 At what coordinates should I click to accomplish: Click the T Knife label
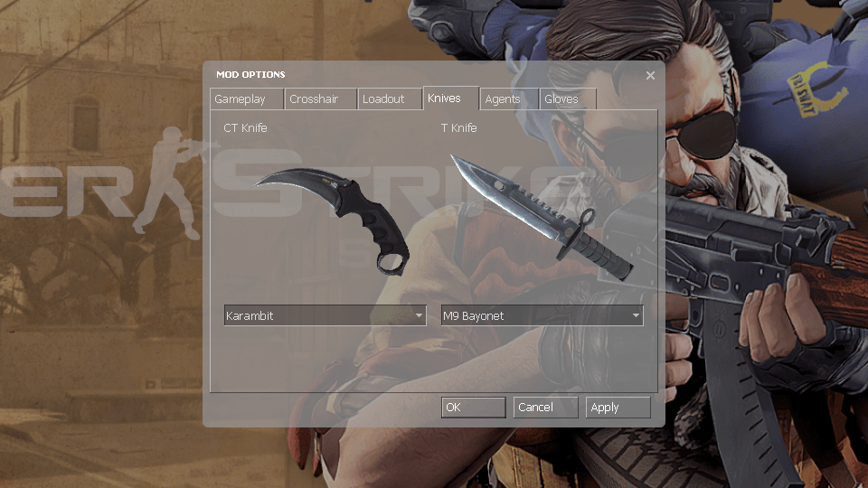458,128
